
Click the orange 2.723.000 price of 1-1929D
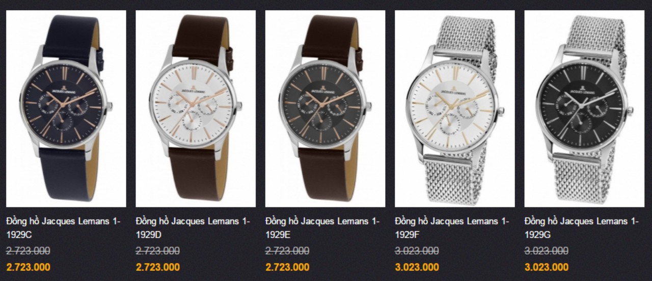click(158, 267)
